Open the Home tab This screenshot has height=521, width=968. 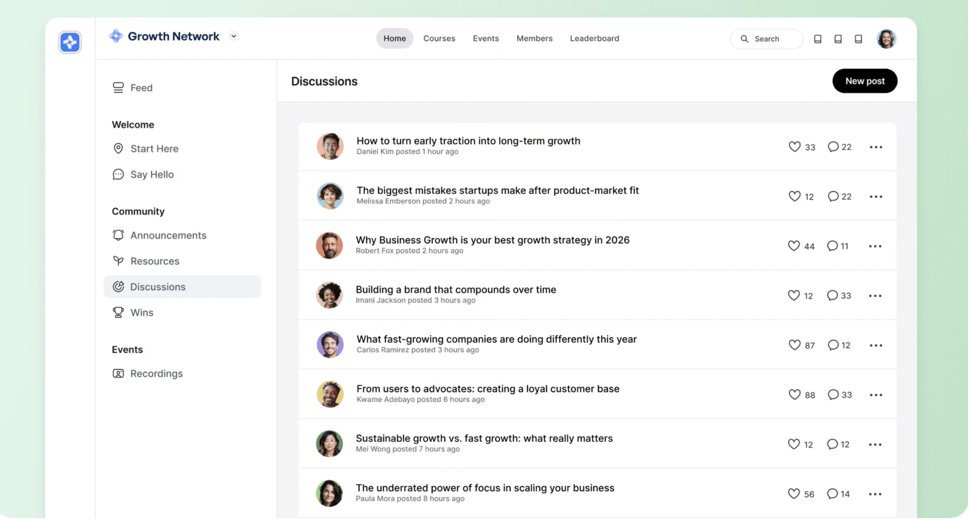click(x=395, y=38)
